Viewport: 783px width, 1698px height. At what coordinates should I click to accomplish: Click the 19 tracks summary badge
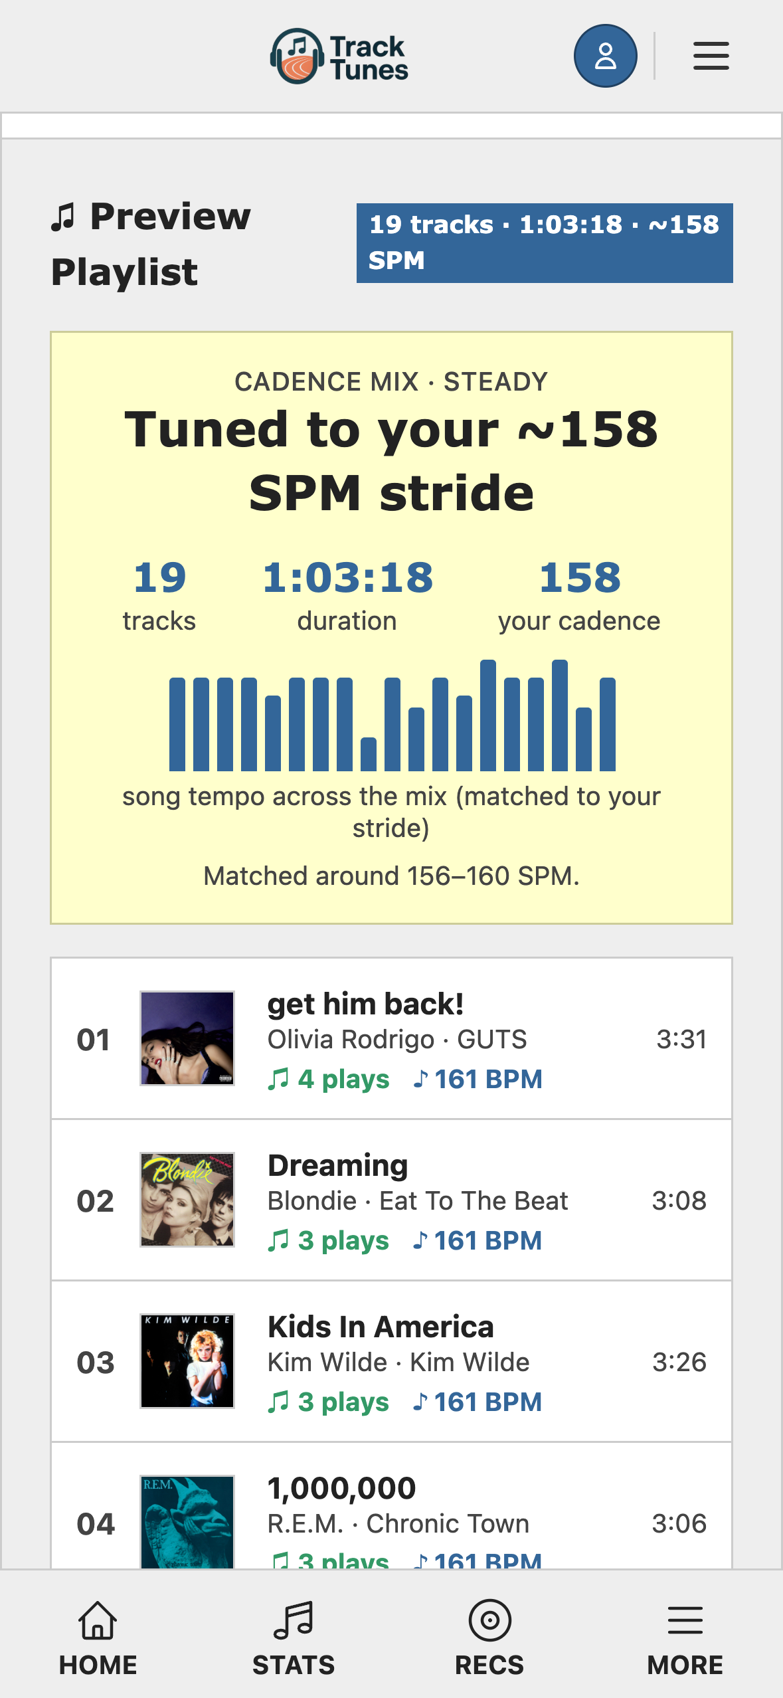(545, 243)
